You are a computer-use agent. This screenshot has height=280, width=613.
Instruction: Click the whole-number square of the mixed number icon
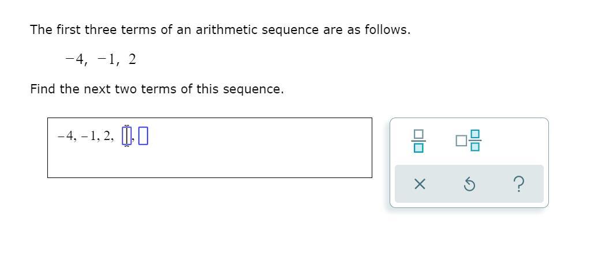[461, 141]
